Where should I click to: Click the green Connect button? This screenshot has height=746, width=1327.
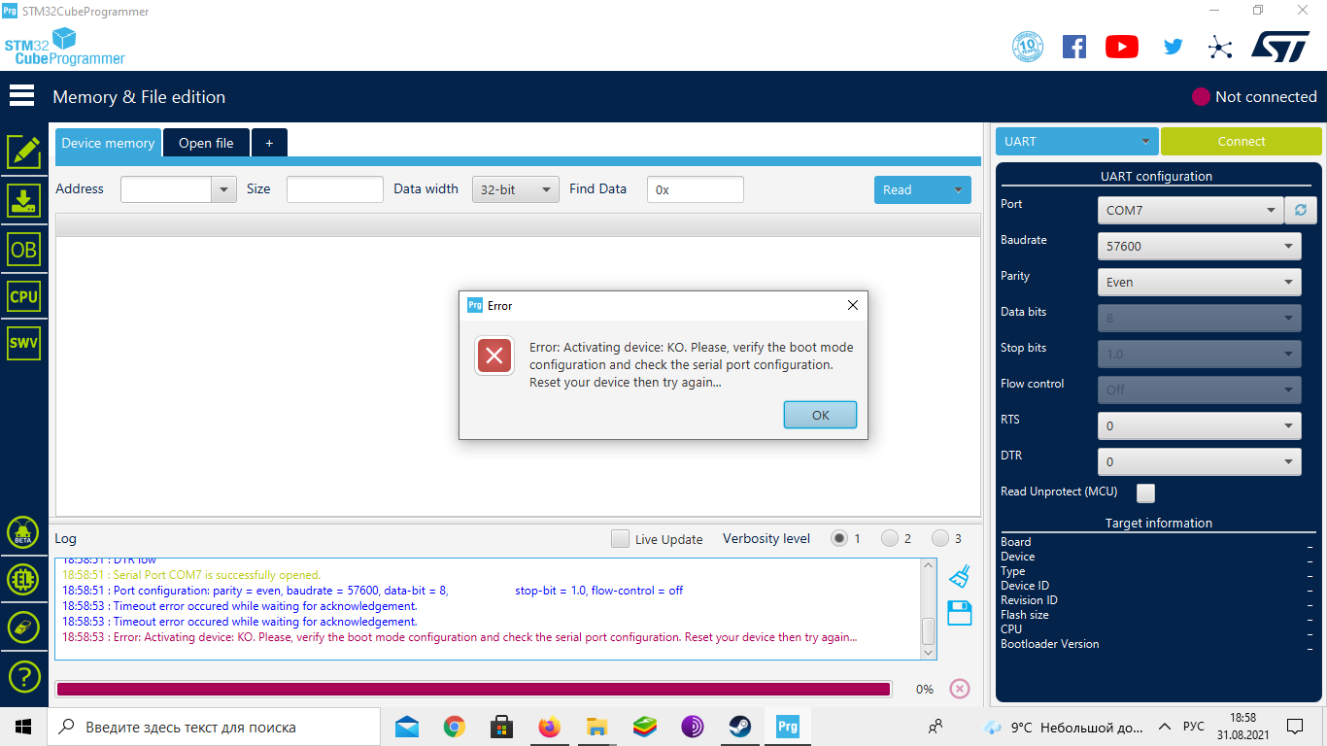[1241, 142]
